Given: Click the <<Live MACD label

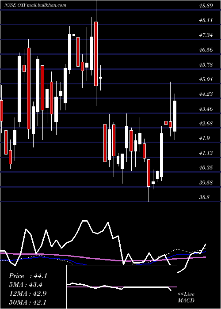Looking at the screenshot, I should [x=186, y=297].
